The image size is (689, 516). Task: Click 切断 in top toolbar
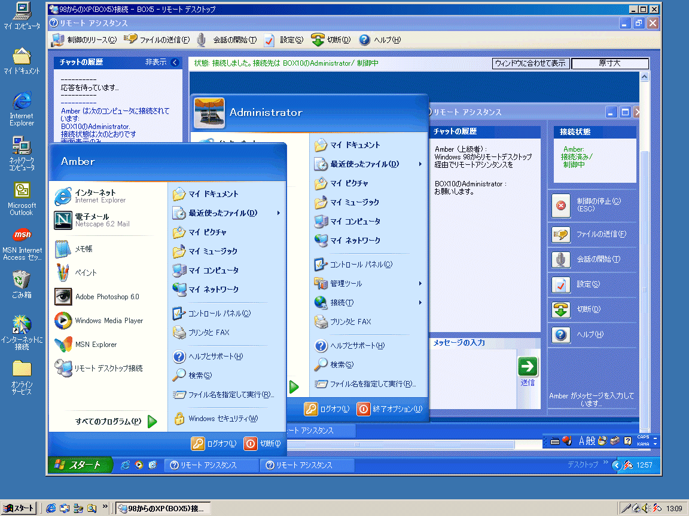[x=331, y=40]
